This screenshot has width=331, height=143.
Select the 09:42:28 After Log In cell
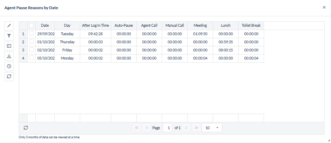pyautogui.click(x=95, y=33)
